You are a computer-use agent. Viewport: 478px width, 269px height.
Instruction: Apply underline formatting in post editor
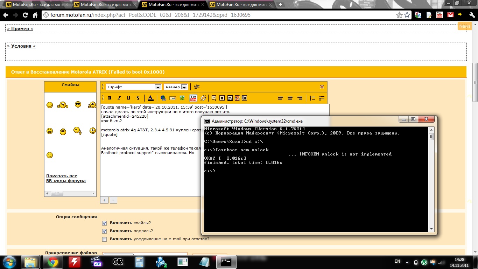coord(128,98)
